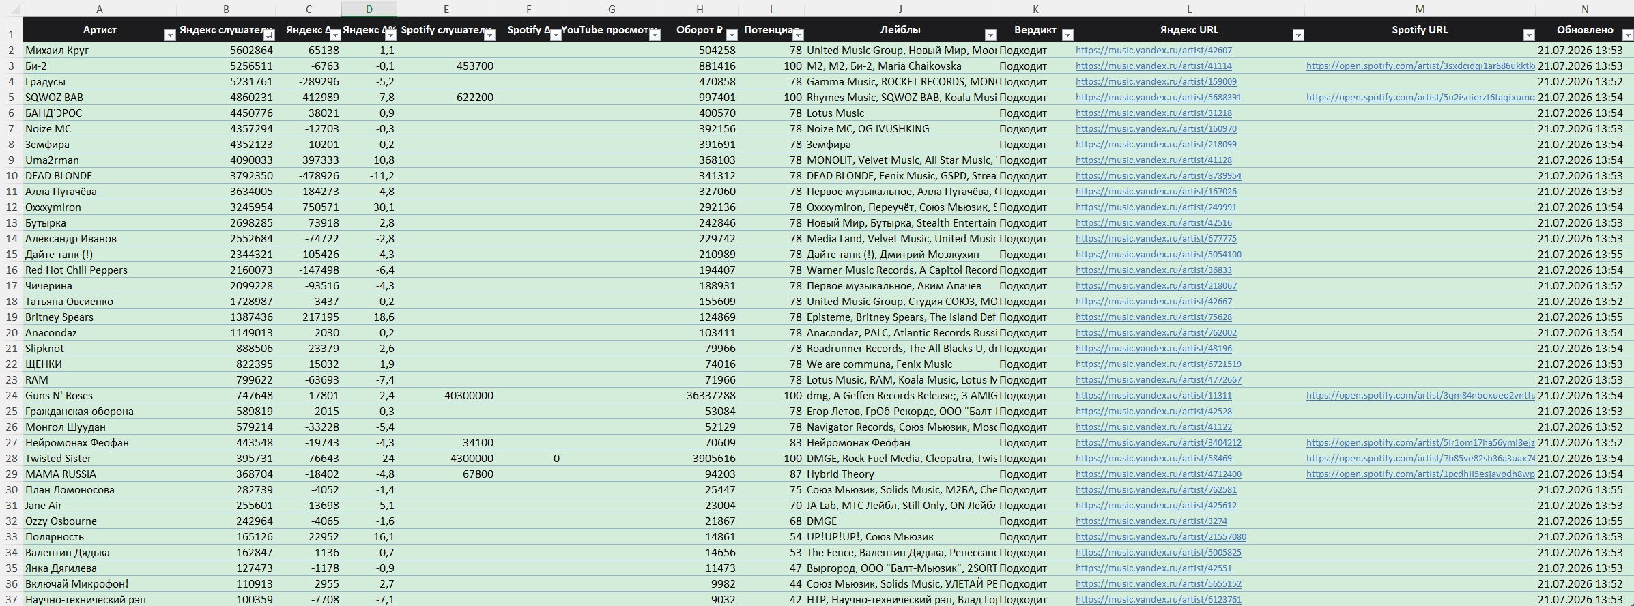1634x606 pixels.
Task: Select the labels cell 'Noize MC, OG IVUSHKING'
Action: click(x=900, y=128)
